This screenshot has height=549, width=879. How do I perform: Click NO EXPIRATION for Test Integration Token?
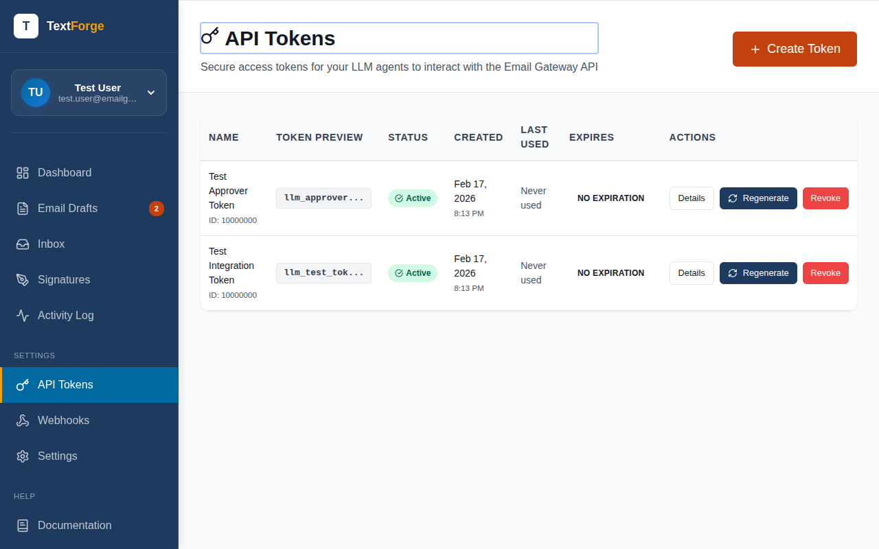pyautogui.click(x=610, y=273)
